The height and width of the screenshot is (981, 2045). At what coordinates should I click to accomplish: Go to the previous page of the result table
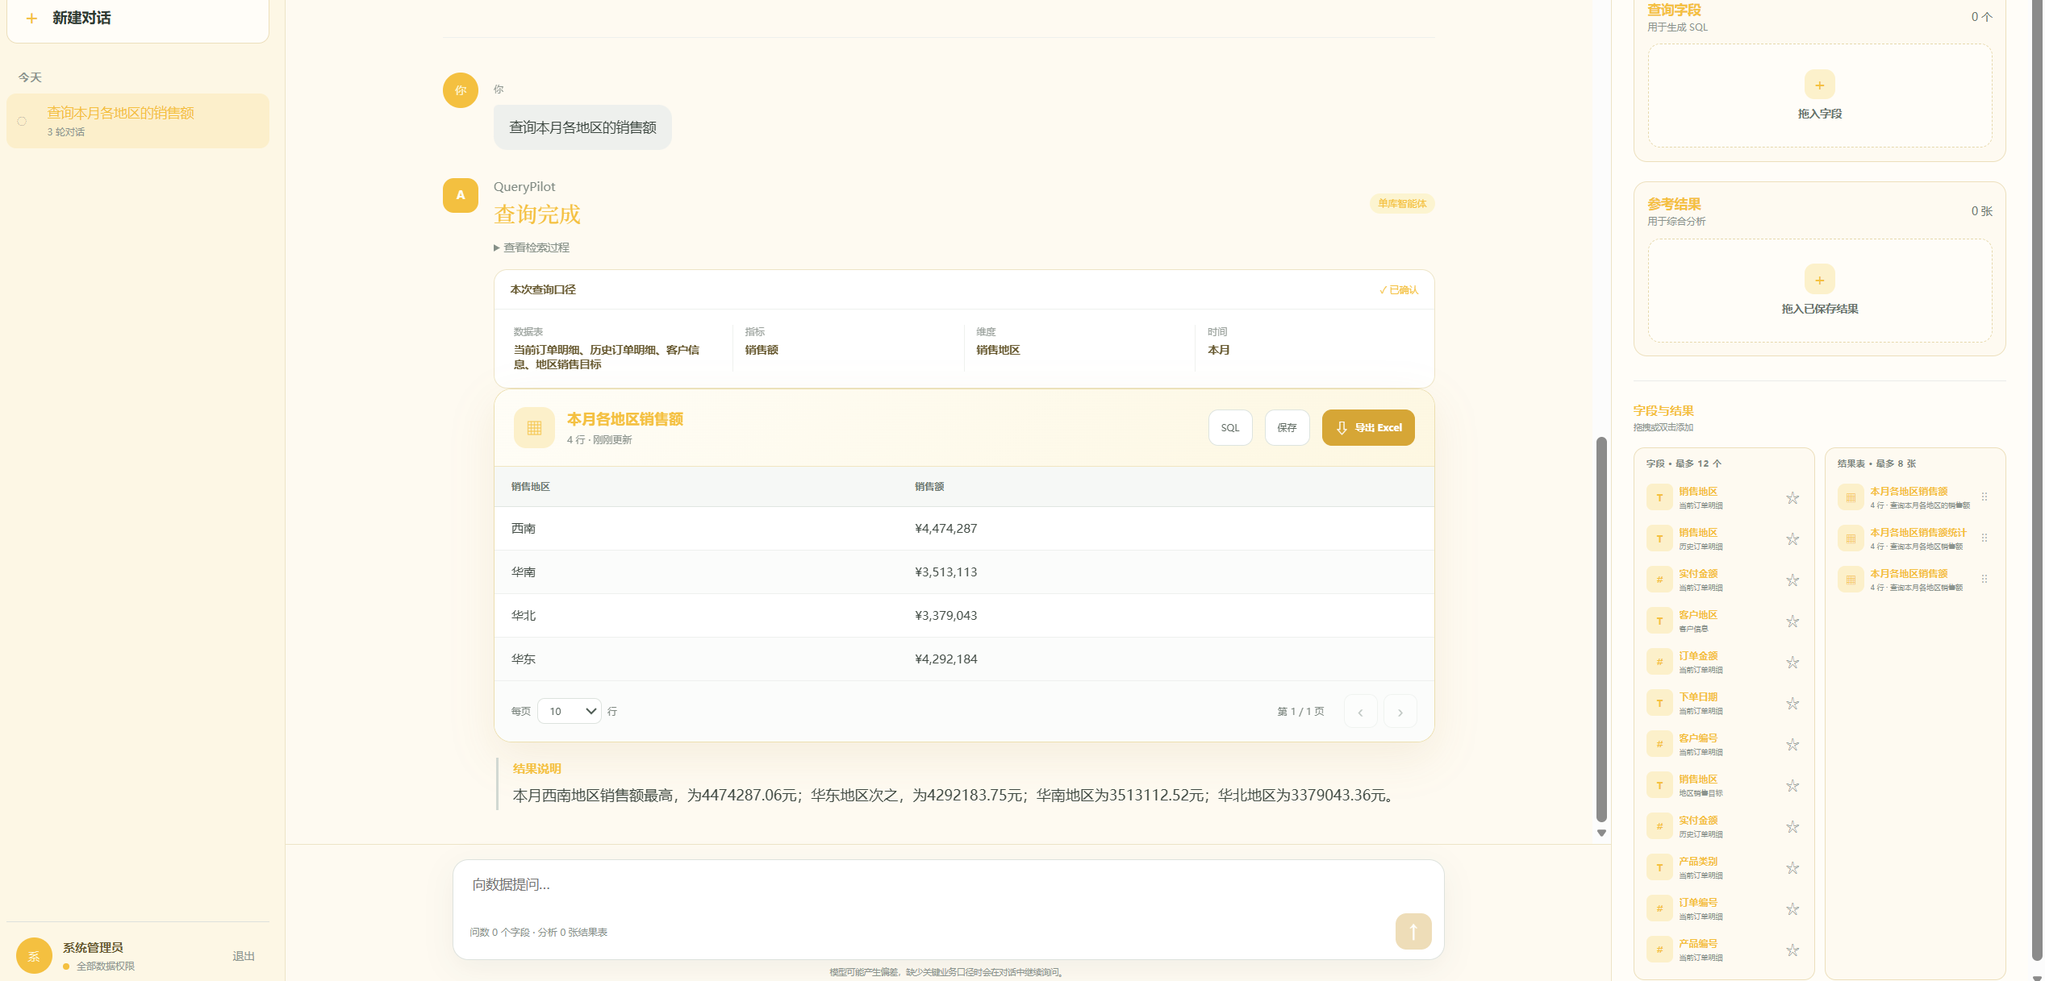[x=1360, y=712]
